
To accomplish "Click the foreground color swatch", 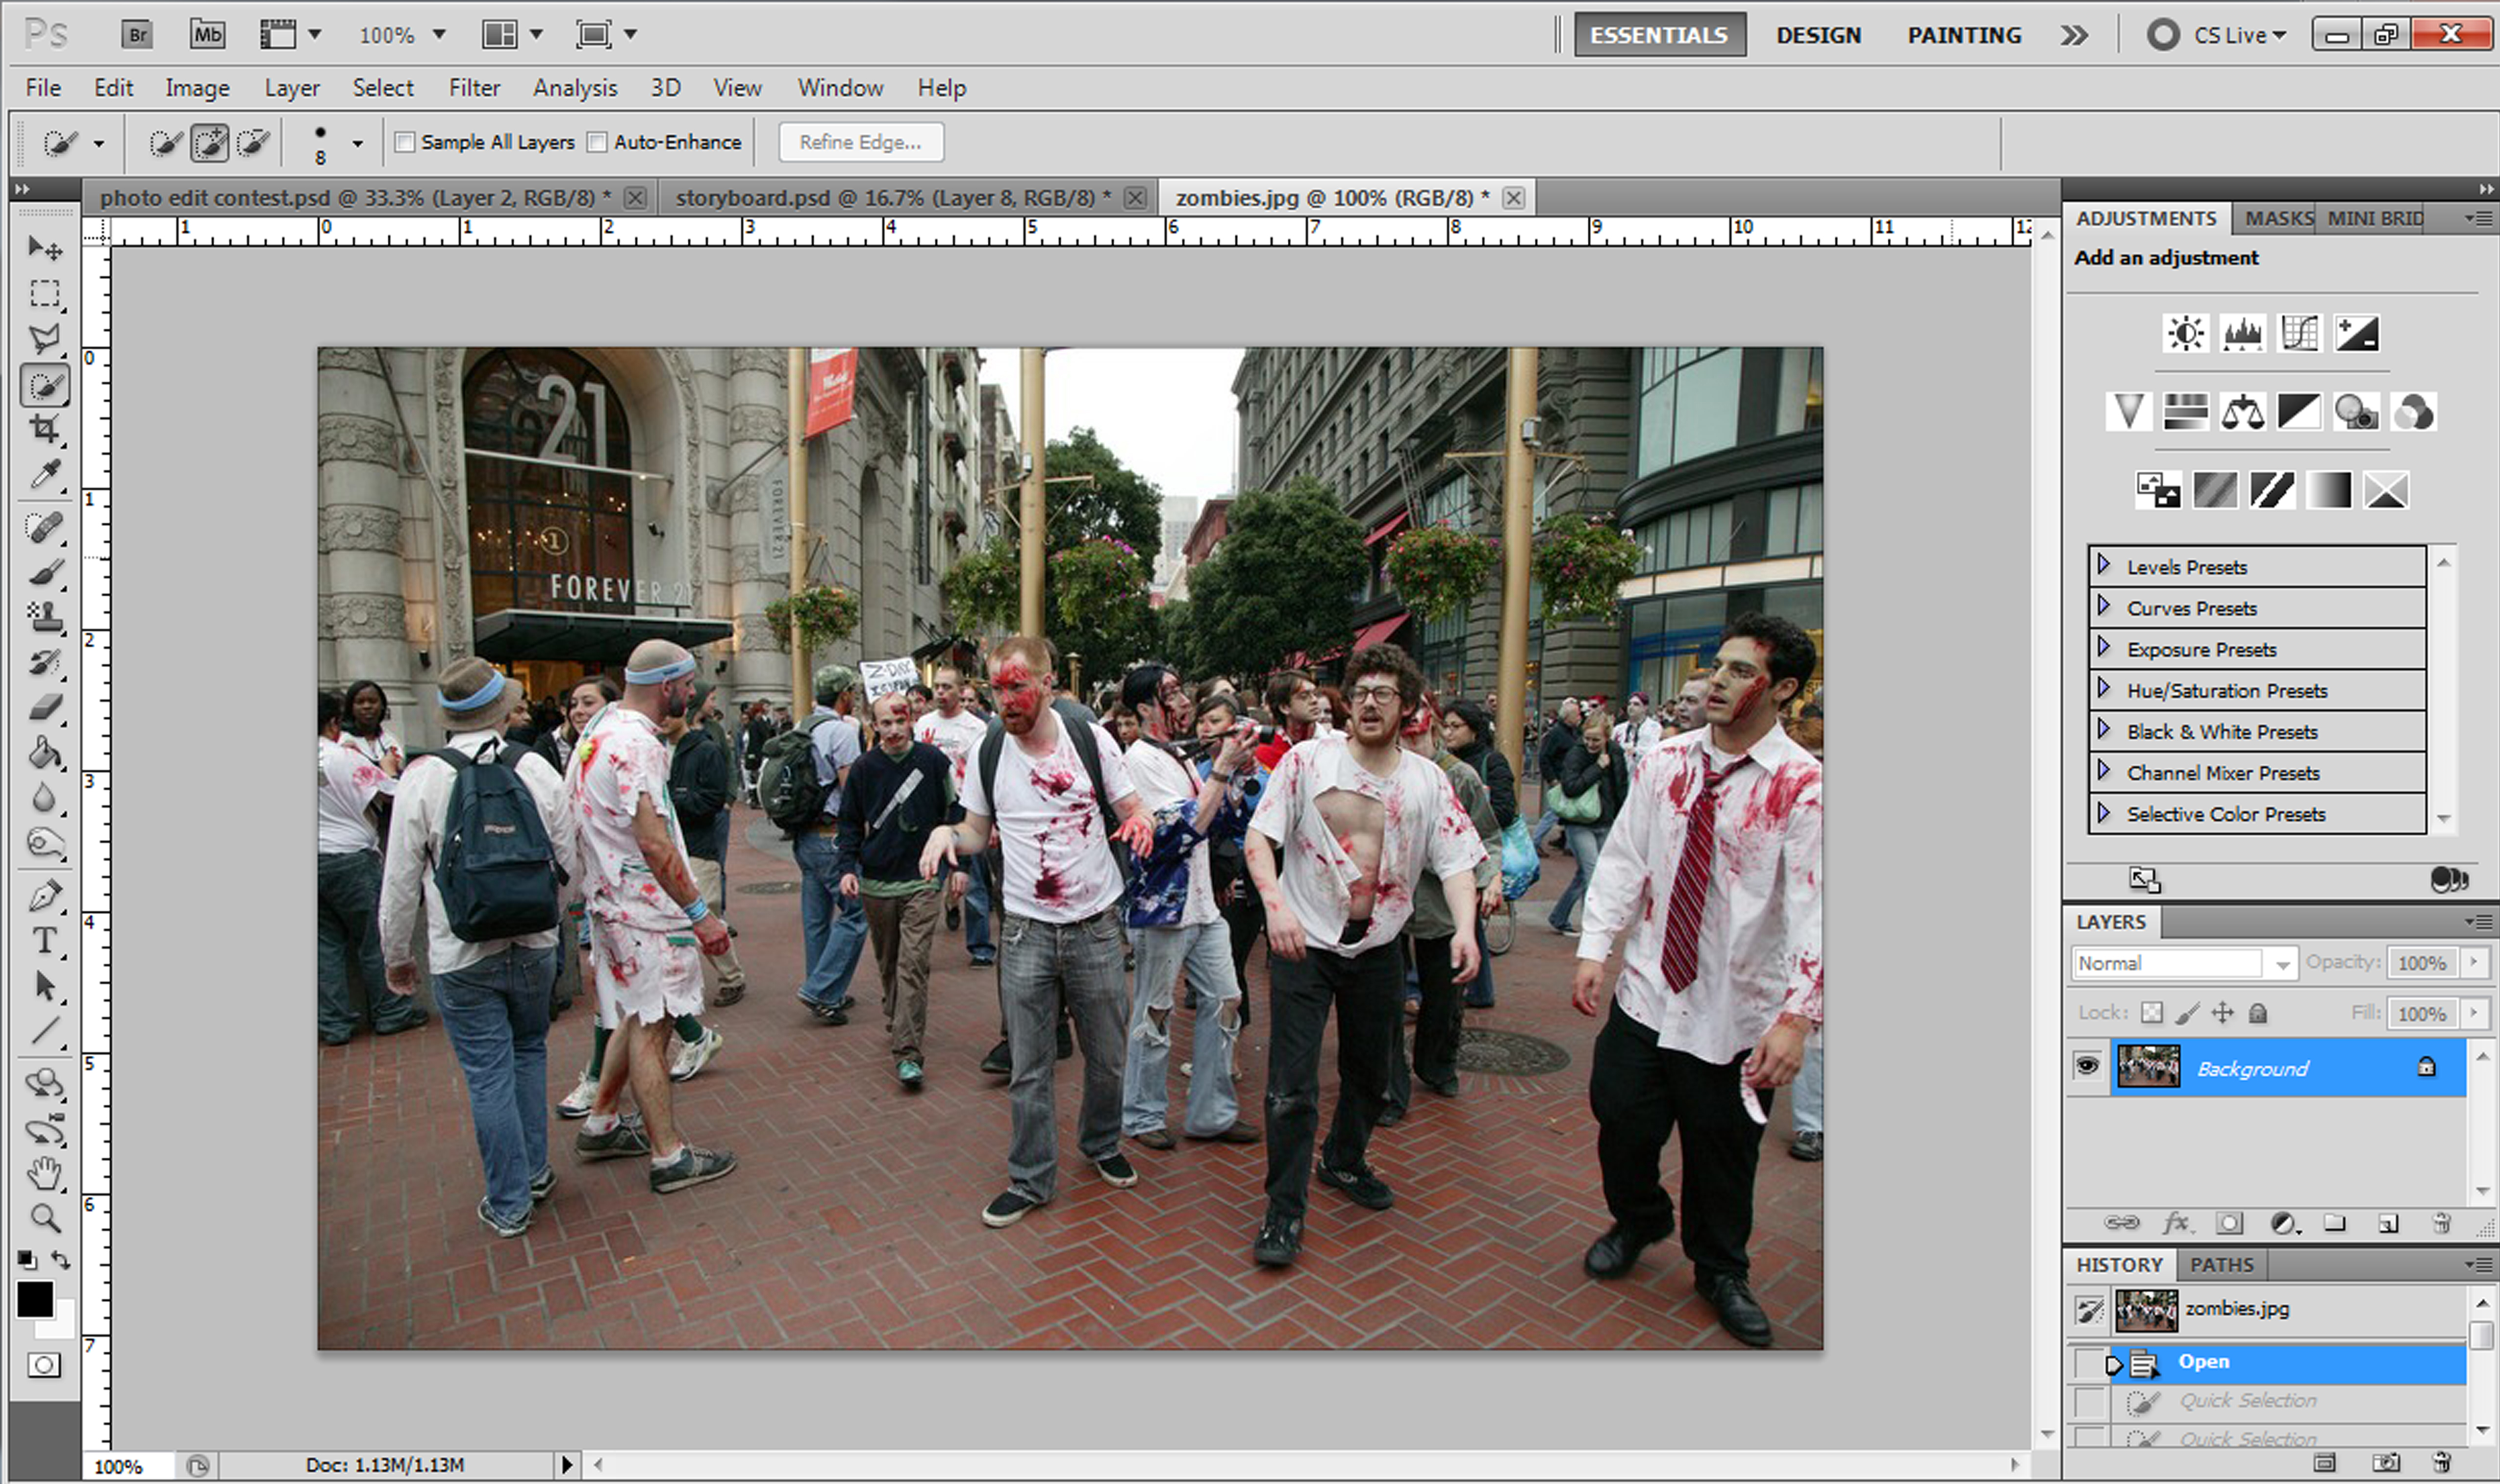I will click(x=34, y=1299).
